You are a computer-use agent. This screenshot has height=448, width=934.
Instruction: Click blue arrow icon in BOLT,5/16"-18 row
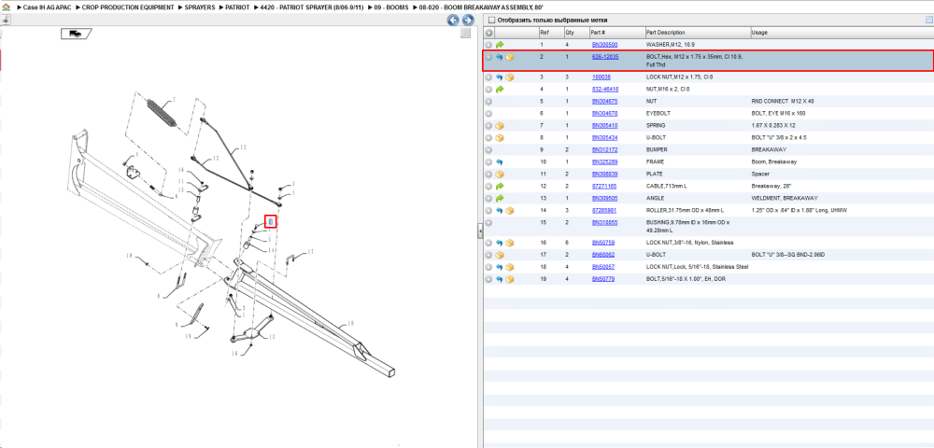tap(500, 279)
